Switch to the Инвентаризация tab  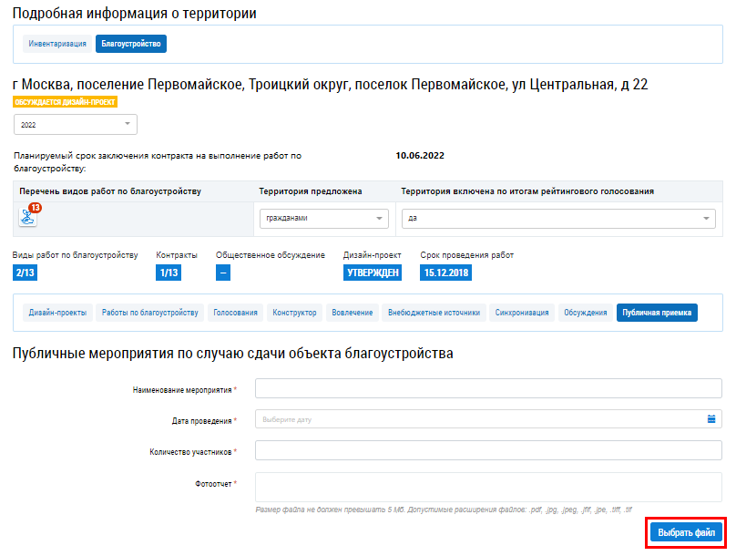[57, 43]
